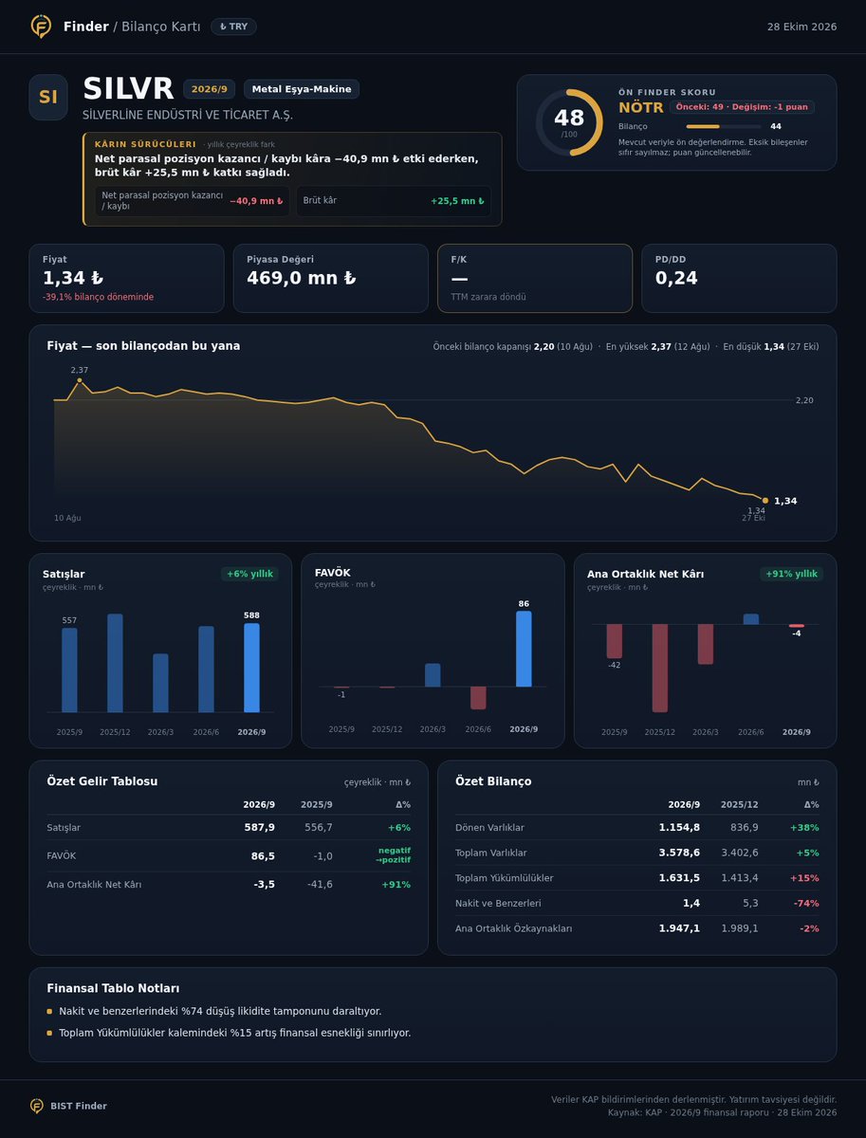
Task: Click the -42 bar in Net Kârı chart
Action: (x=614, y=641)
